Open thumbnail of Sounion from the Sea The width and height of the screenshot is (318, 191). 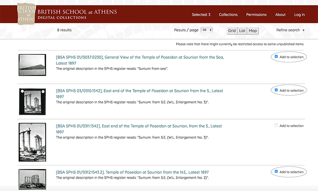[x=30, y=65]
